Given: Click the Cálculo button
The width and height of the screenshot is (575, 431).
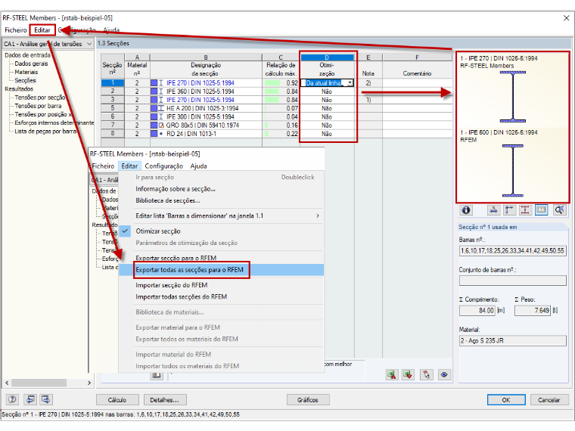Looking at the screenshot, I should click(x=117, y=400).
